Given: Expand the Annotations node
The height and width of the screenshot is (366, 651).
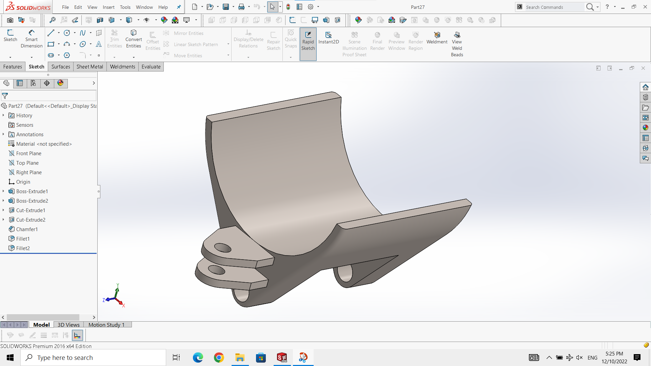Looking at the screenshot, I should pyautogui.click(x=3, y=135).
